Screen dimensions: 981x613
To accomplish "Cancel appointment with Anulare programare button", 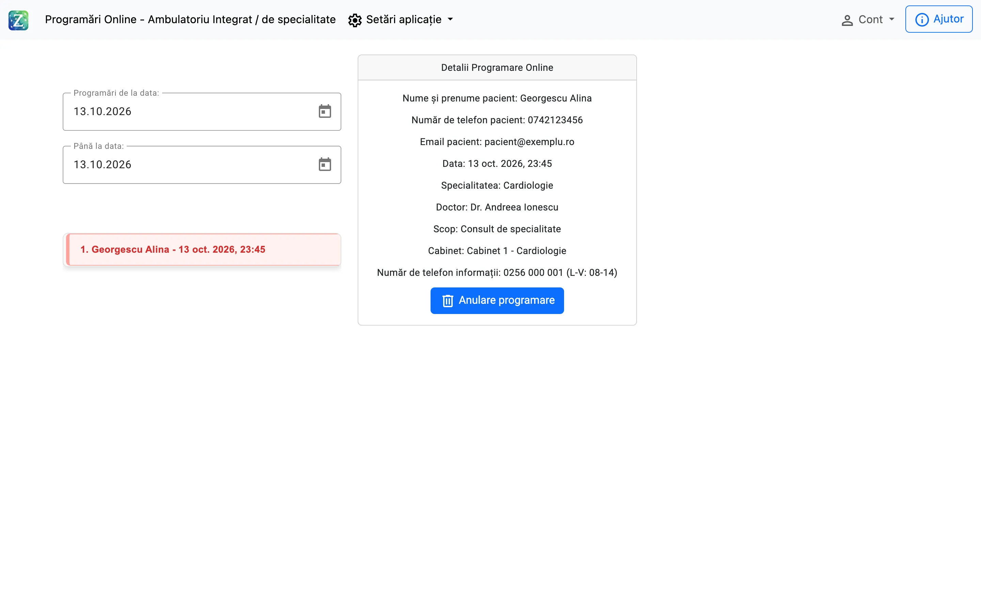I will click(x=497, y=300).
